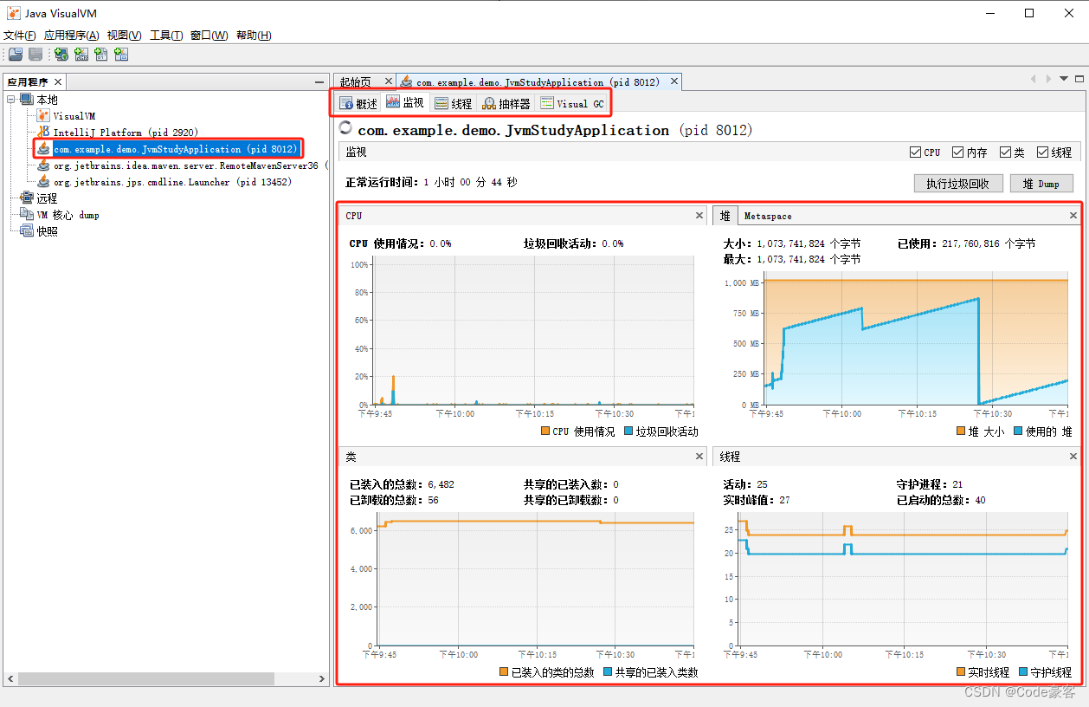
Task: Click the Load Snapshot toolbar icon
Action: click(x=16, y=55)
